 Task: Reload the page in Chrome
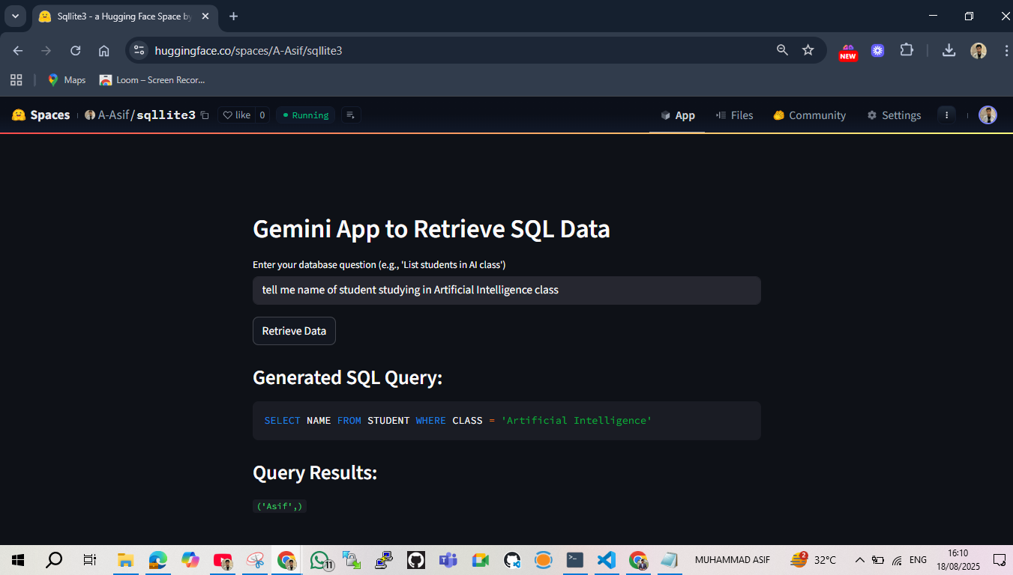click(x=75, y=50)
